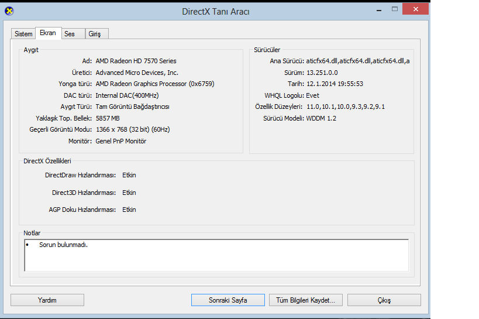The image size is (479, 319).
Task: Click the 'WDDM 1.2' driver model value
Action: [321, 118]
